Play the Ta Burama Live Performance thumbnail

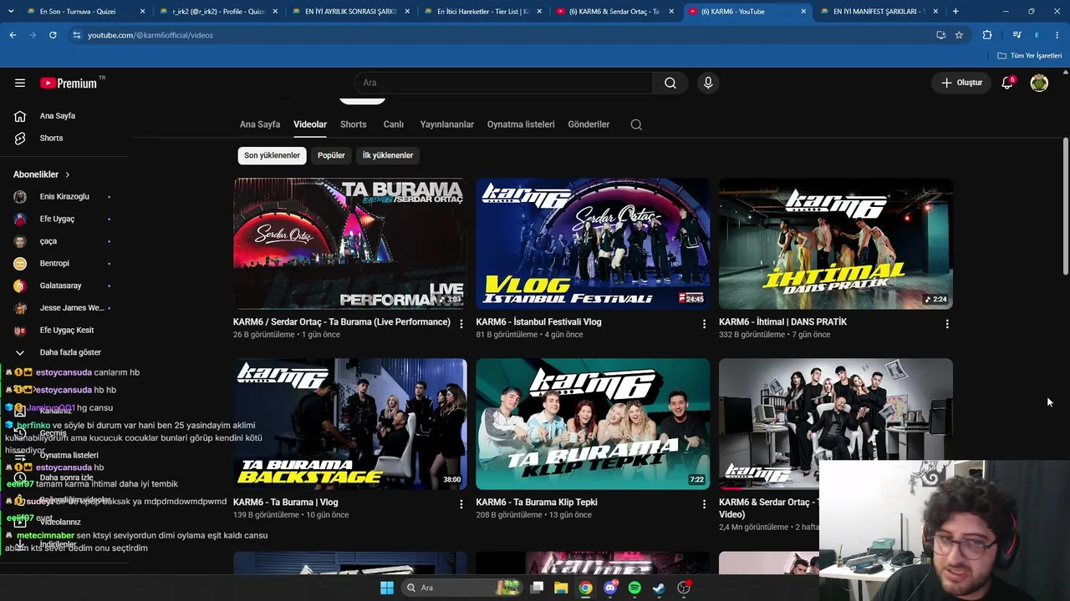(350, 244)
